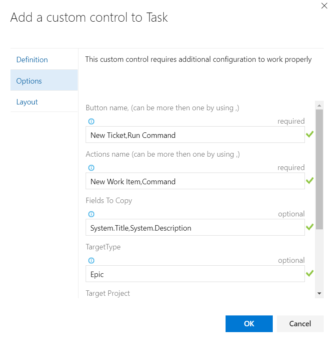
Task: Click info icon for Fields To Copy
Action: [91, 214]
